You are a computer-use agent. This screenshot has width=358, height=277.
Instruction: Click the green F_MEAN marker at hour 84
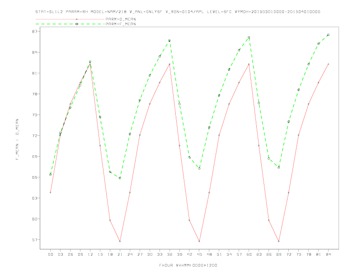tap(328, 35)
